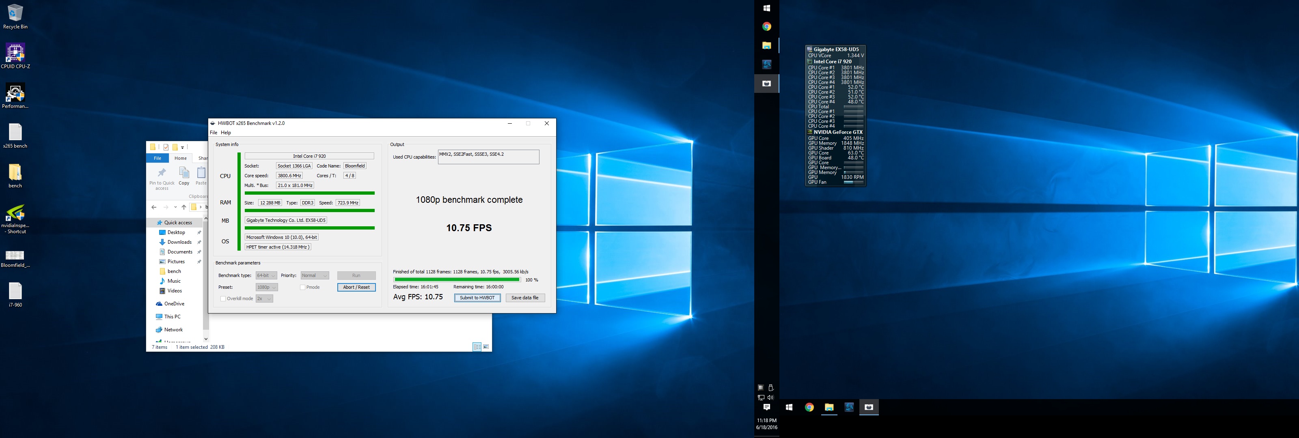The image size is (1299, 438).
Task: Switch to the Home tab in File Explorer
Action: [181, 158]
